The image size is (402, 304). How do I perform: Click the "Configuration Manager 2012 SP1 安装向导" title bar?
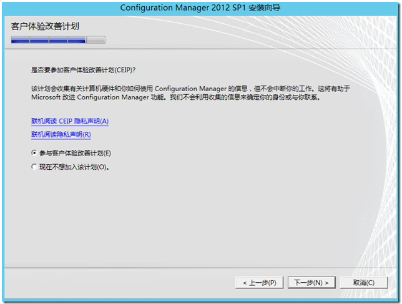[x=201, y=7]
